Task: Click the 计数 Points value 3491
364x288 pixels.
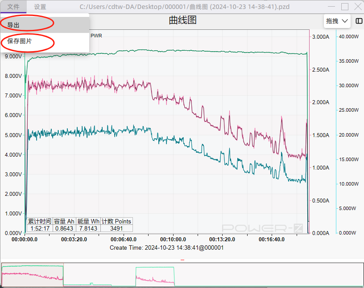Action: tap(116, 228)
